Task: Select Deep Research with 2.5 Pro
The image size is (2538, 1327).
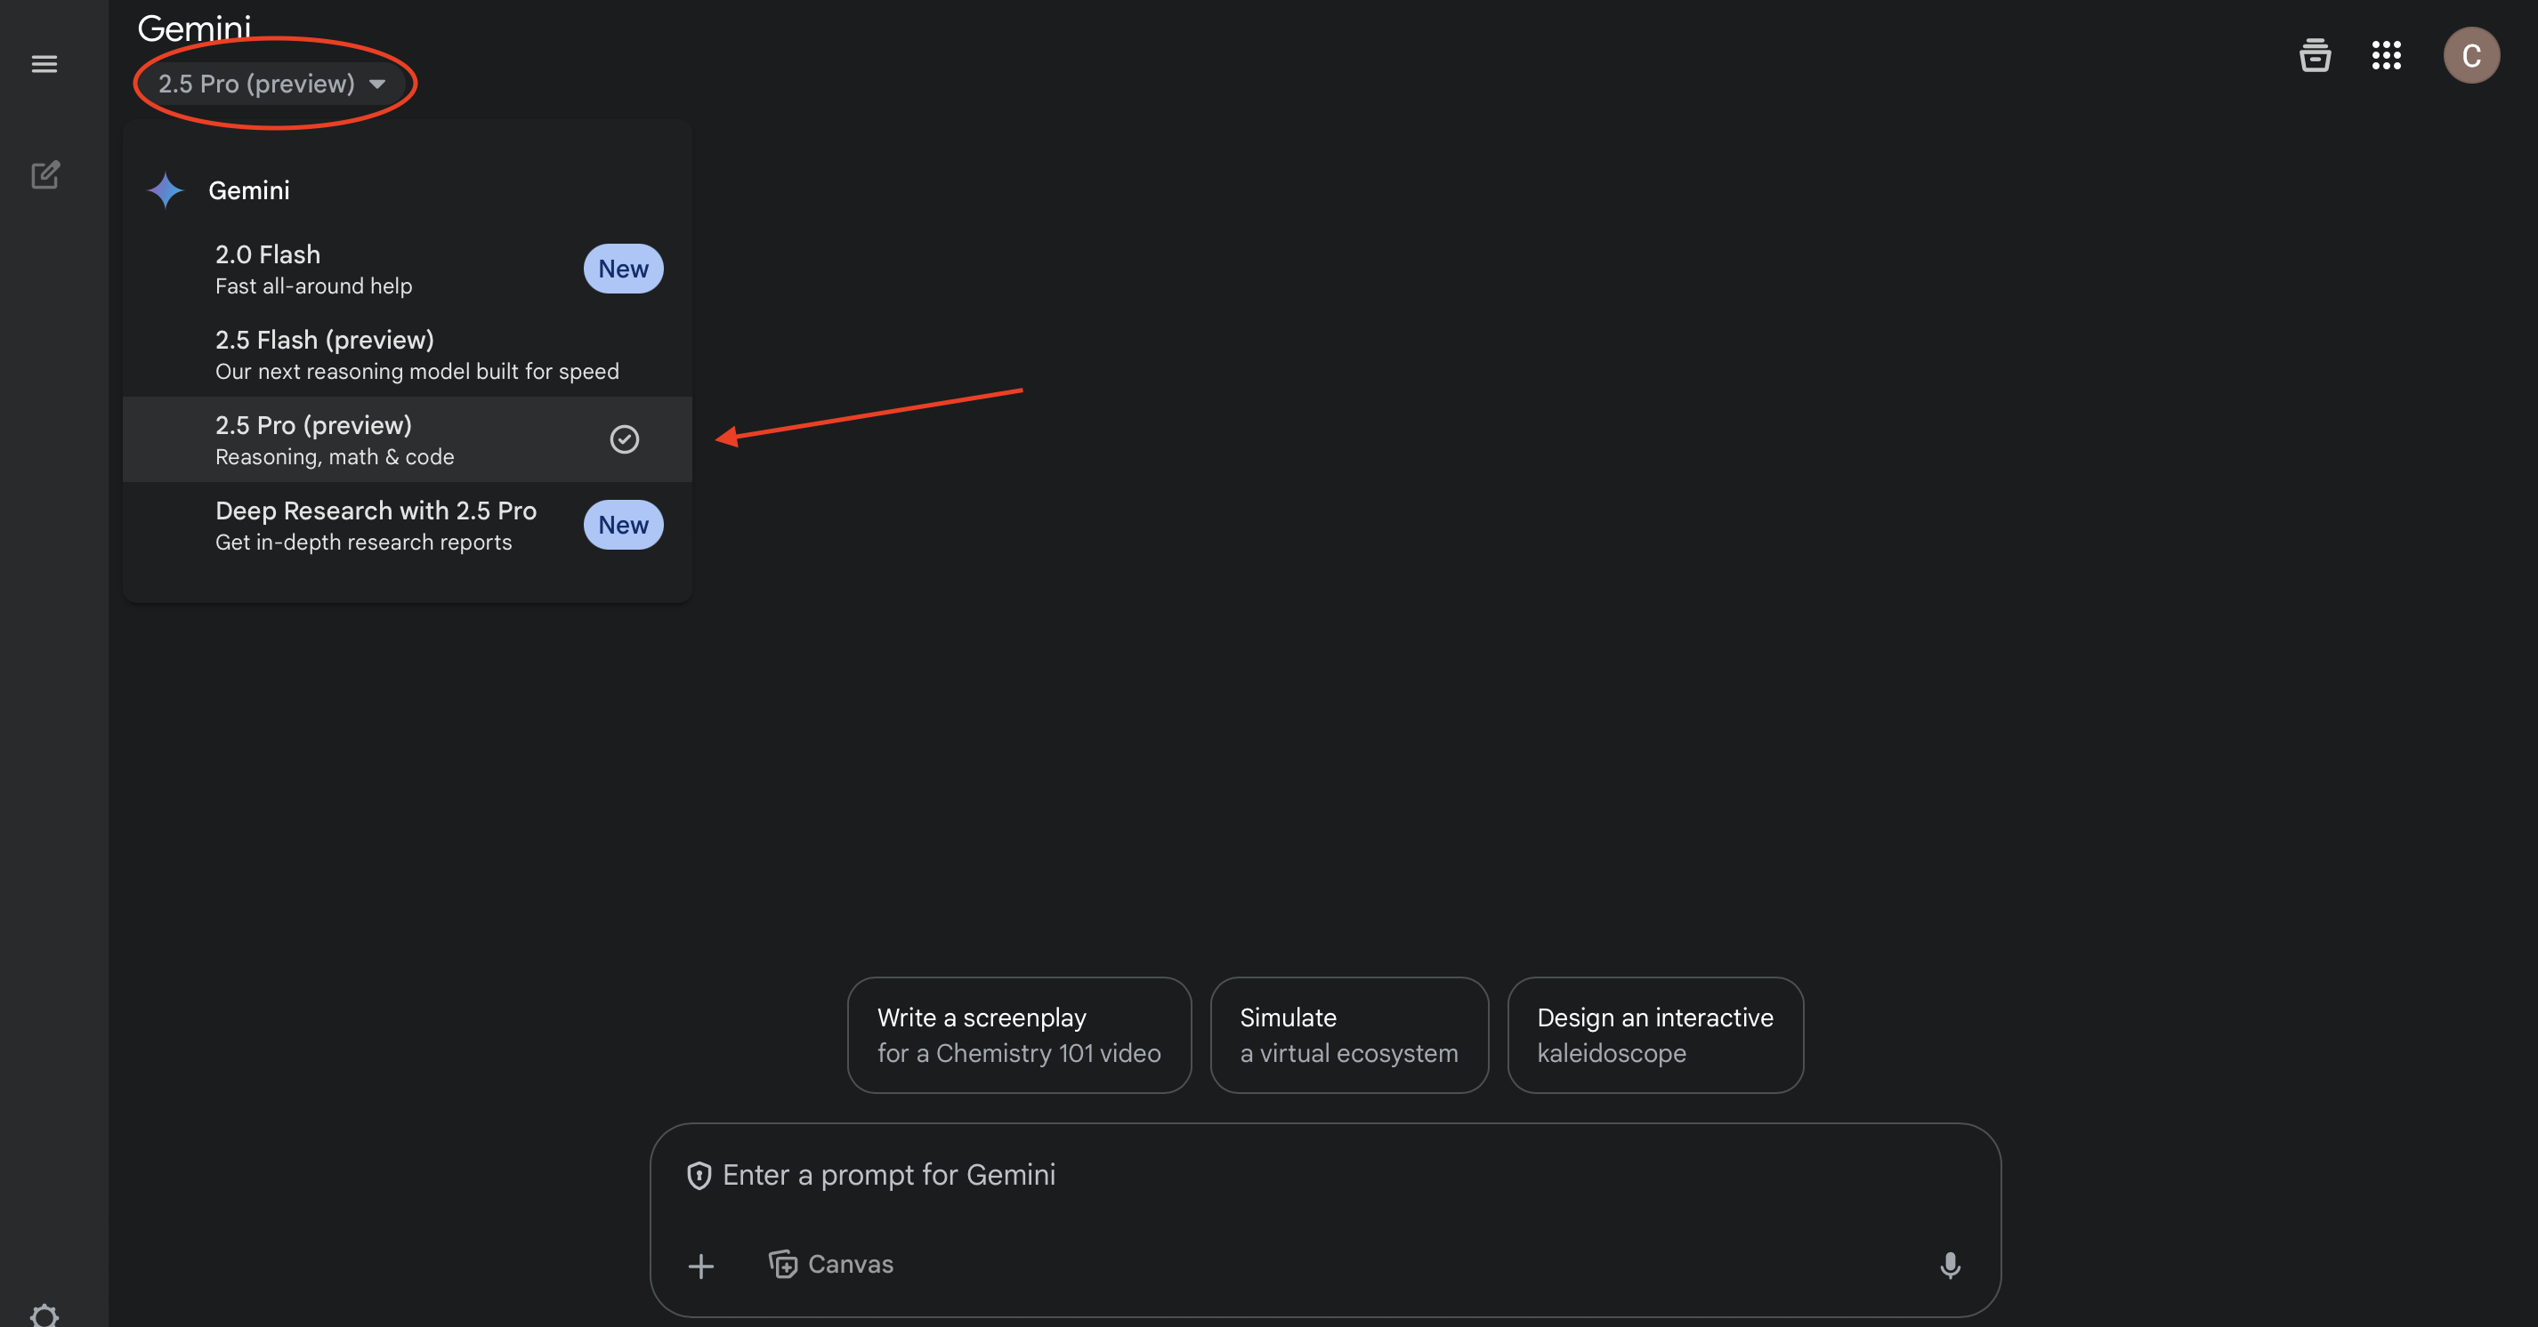Action: tap(376, 525)
